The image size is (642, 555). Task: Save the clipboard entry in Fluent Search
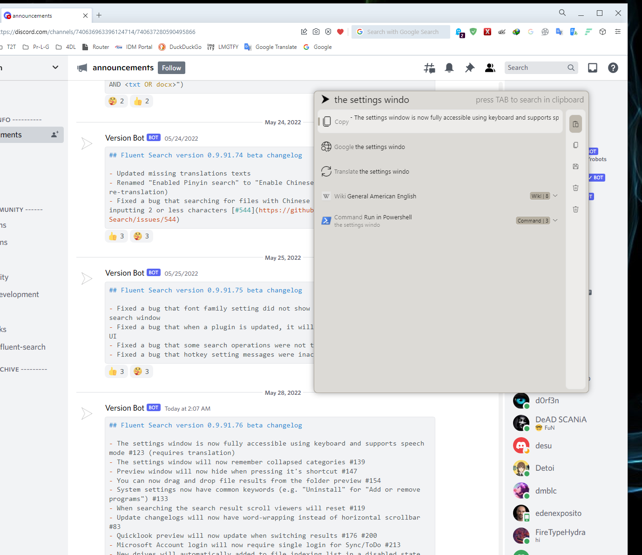tap(575, 166)
